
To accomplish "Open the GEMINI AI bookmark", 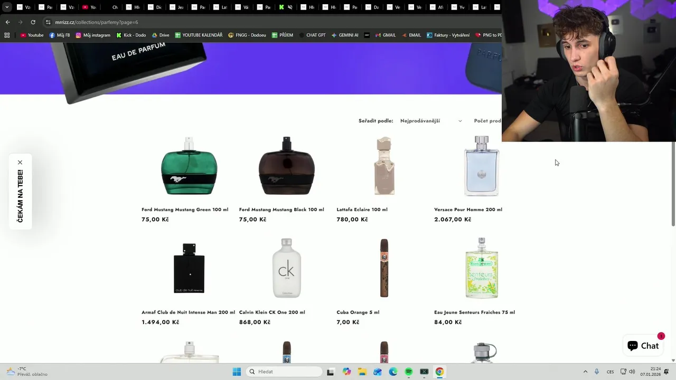I will (x=344, y=35).
